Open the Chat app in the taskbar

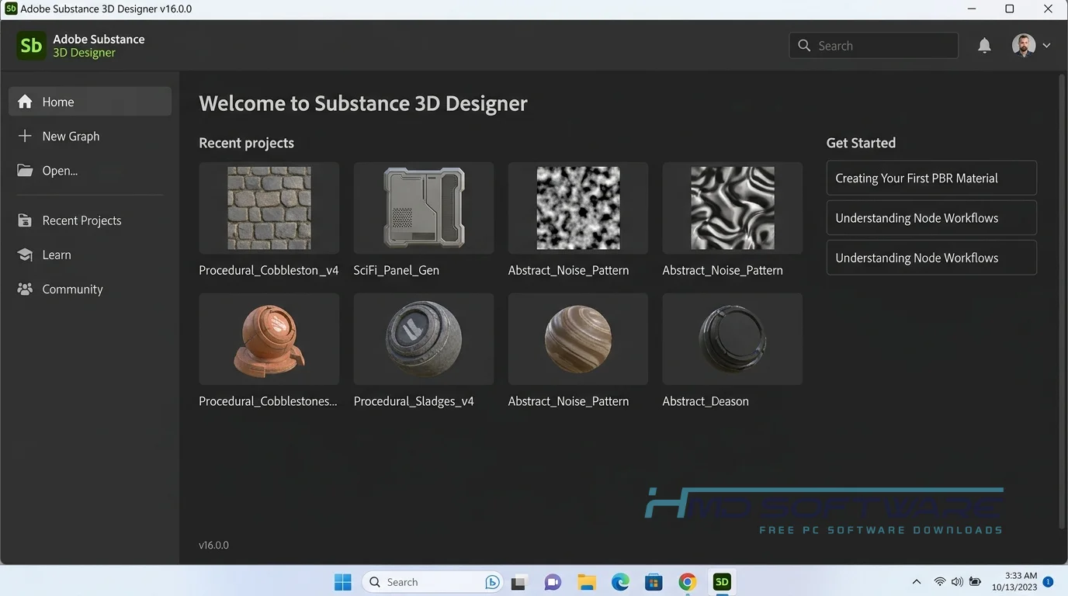(553, 582)
